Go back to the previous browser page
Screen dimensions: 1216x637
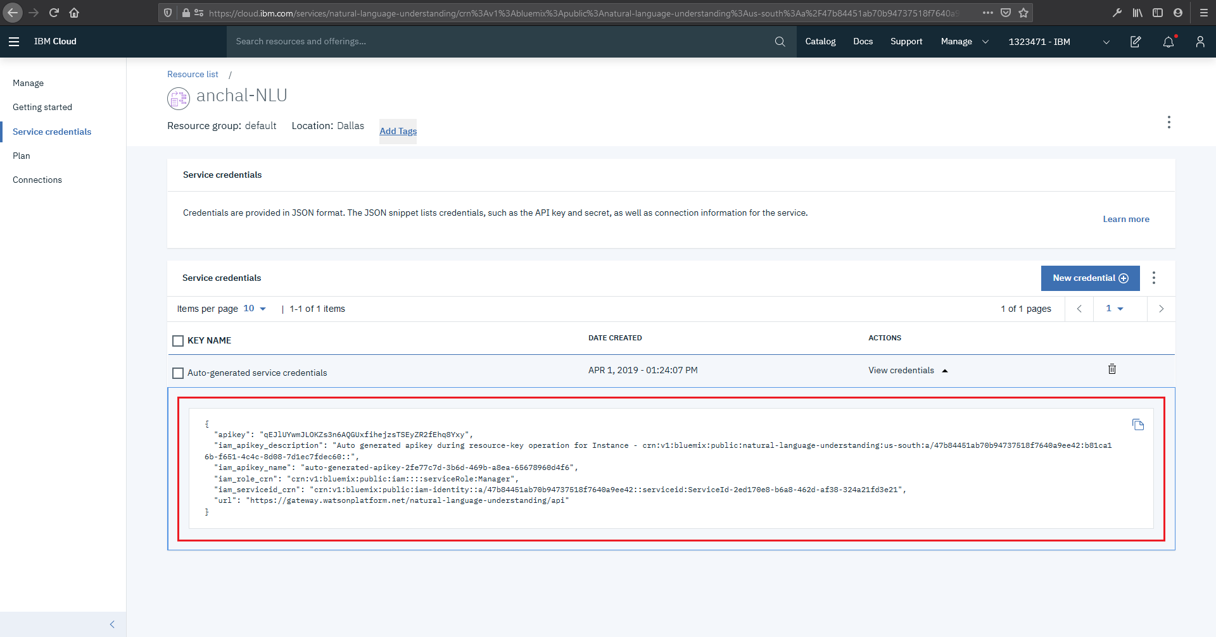[x=13, y=13]
